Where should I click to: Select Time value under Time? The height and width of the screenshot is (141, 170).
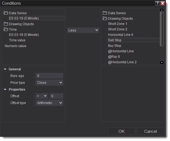(x=17, y=40)
